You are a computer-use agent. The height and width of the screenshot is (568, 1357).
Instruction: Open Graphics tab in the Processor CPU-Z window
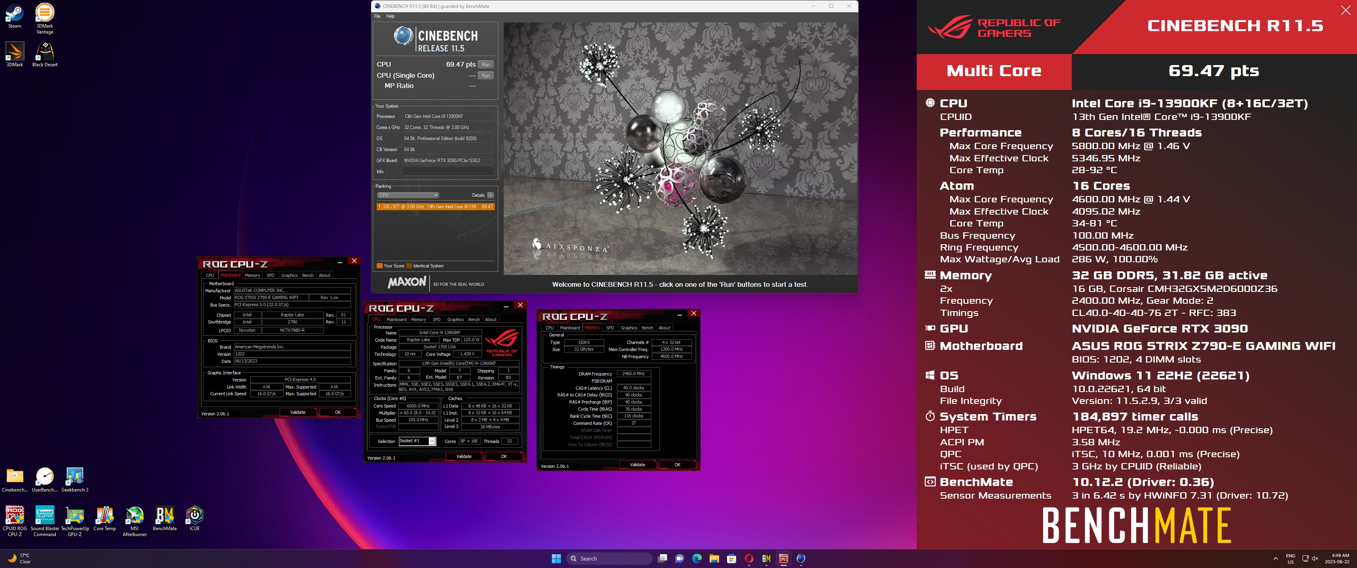coord(455,319)
